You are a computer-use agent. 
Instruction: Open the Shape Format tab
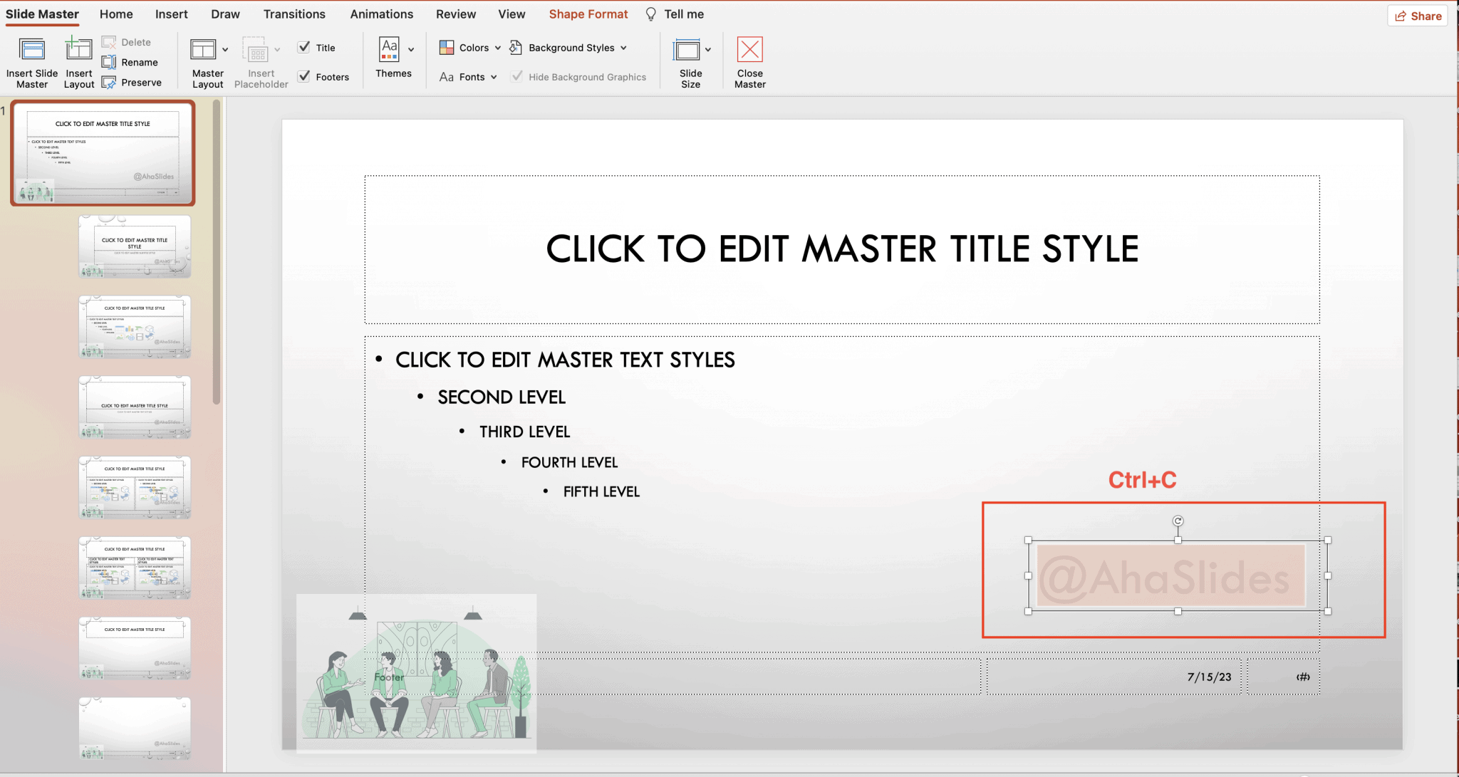point(588,14)
